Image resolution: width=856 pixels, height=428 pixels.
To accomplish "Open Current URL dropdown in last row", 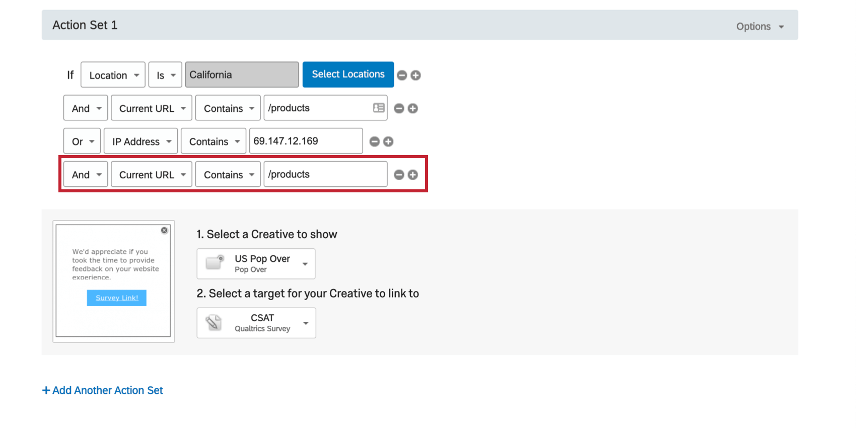I will click(152, 175).
